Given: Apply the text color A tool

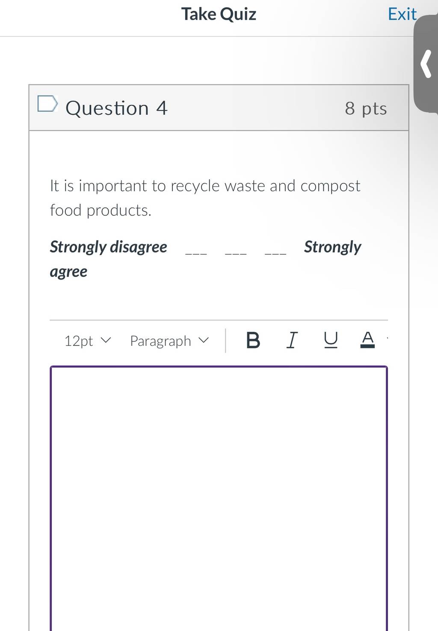Looking at the screenshot, I should (367, 340).
